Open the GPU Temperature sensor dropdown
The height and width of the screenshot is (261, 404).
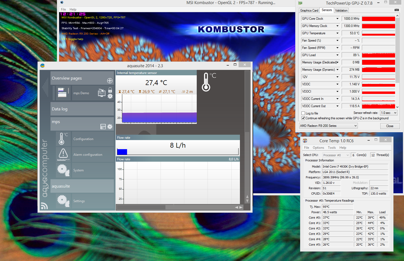[x=337, y=33]
